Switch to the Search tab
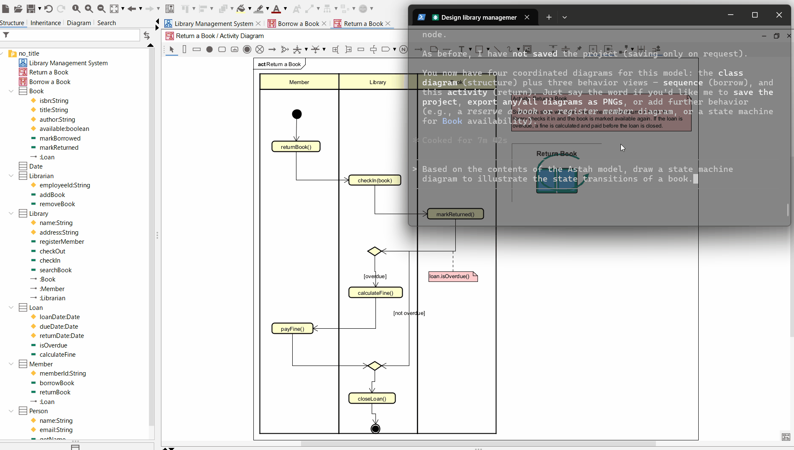The height and width of the screenshot is (450, 794). 106,23
